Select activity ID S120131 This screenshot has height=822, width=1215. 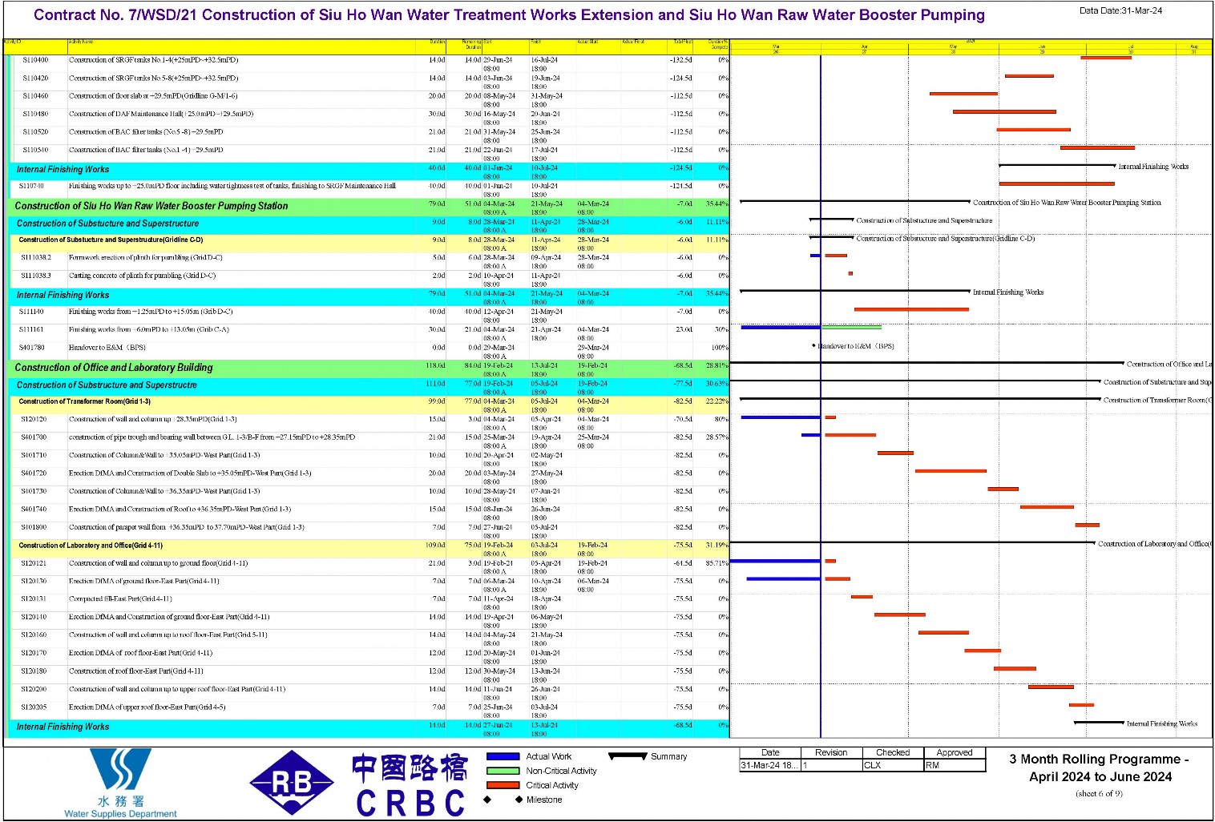34,599
